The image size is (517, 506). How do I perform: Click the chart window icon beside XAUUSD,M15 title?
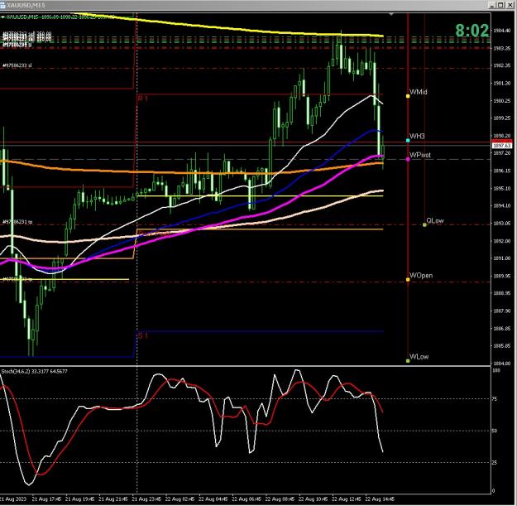(2, 5)
